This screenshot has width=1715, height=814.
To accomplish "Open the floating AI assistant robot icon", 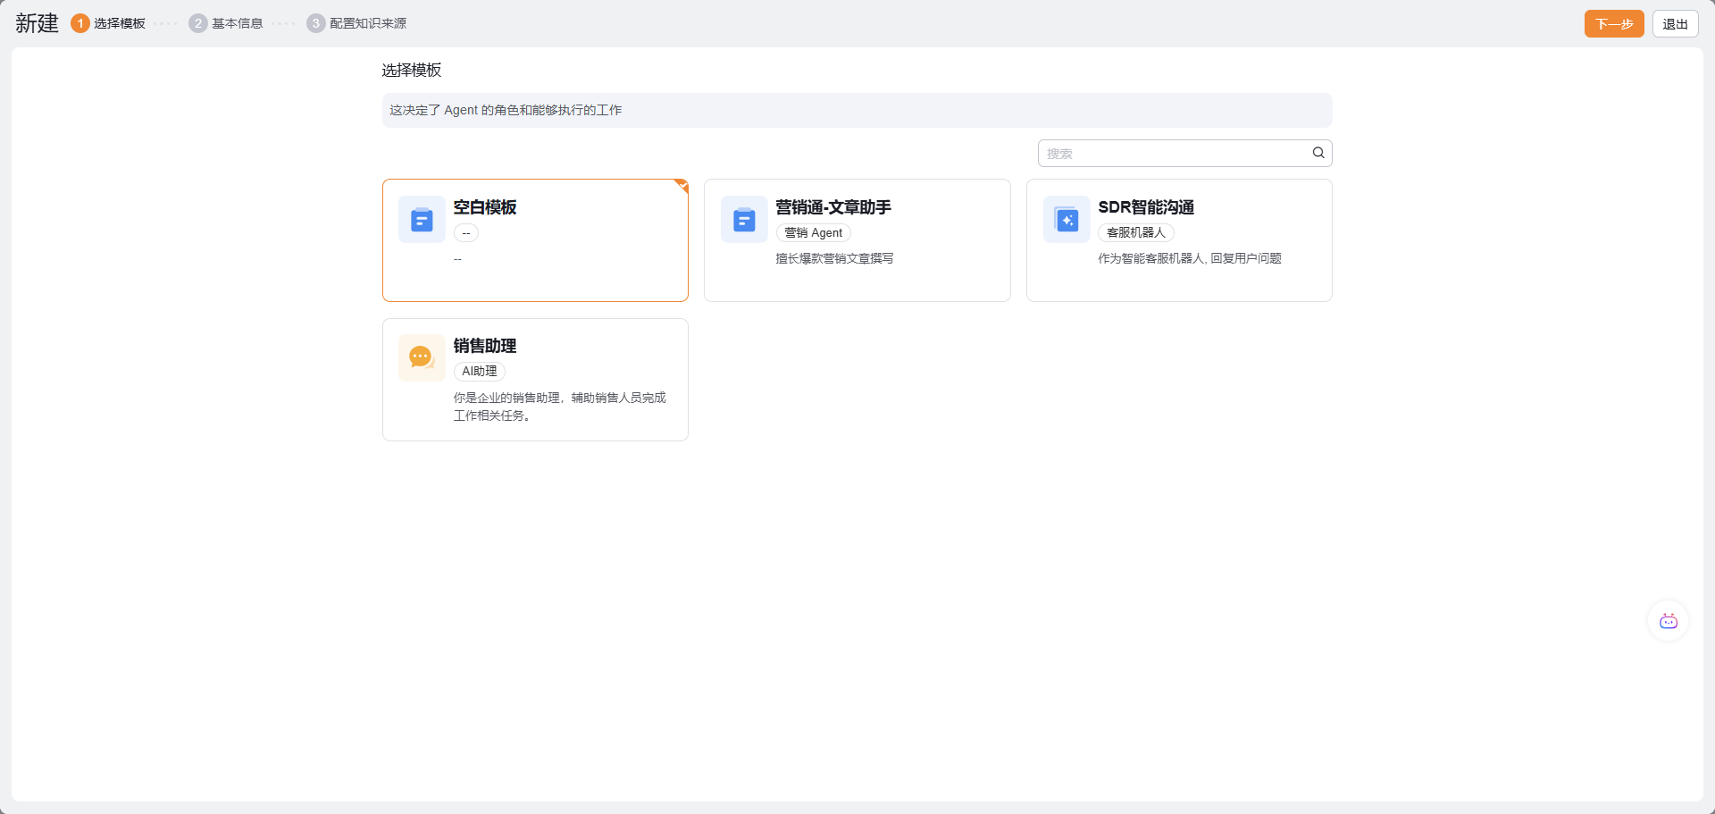I will click(x=1668, y=621).
